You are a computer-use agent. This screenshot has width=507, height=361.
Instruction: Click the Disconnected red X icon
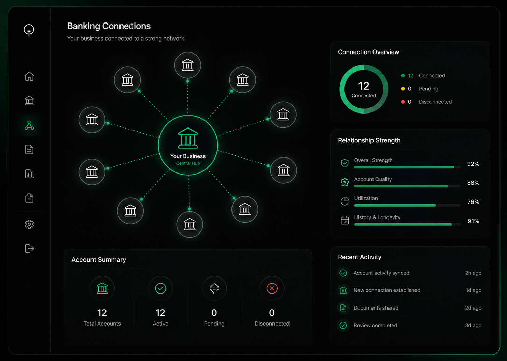tap(272, 288)
